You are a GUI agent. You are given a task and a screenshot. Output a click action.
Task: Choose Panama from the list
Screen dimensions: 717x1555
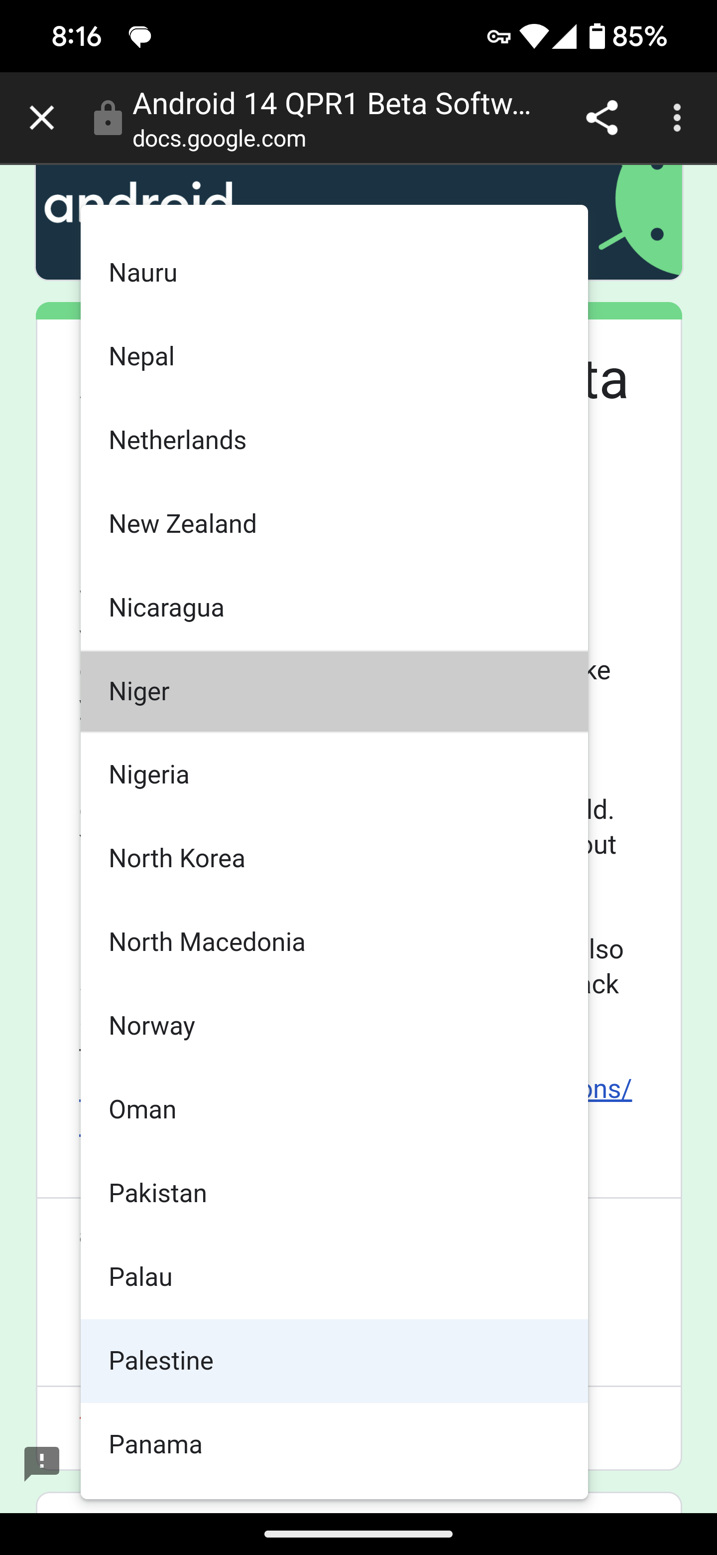[x=334, y=1444]
